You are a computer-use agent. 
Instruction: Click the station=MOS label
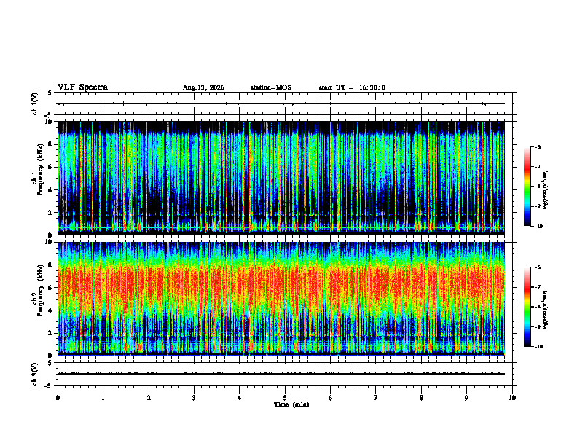tap(271, 87)
